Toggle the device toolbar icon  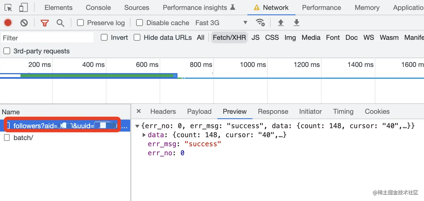pyautogui.click(x=23, y=8)
